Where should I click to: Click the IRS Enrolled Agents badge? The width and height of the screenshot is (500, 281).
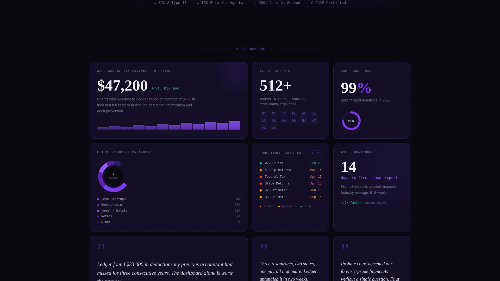[220, 3]
